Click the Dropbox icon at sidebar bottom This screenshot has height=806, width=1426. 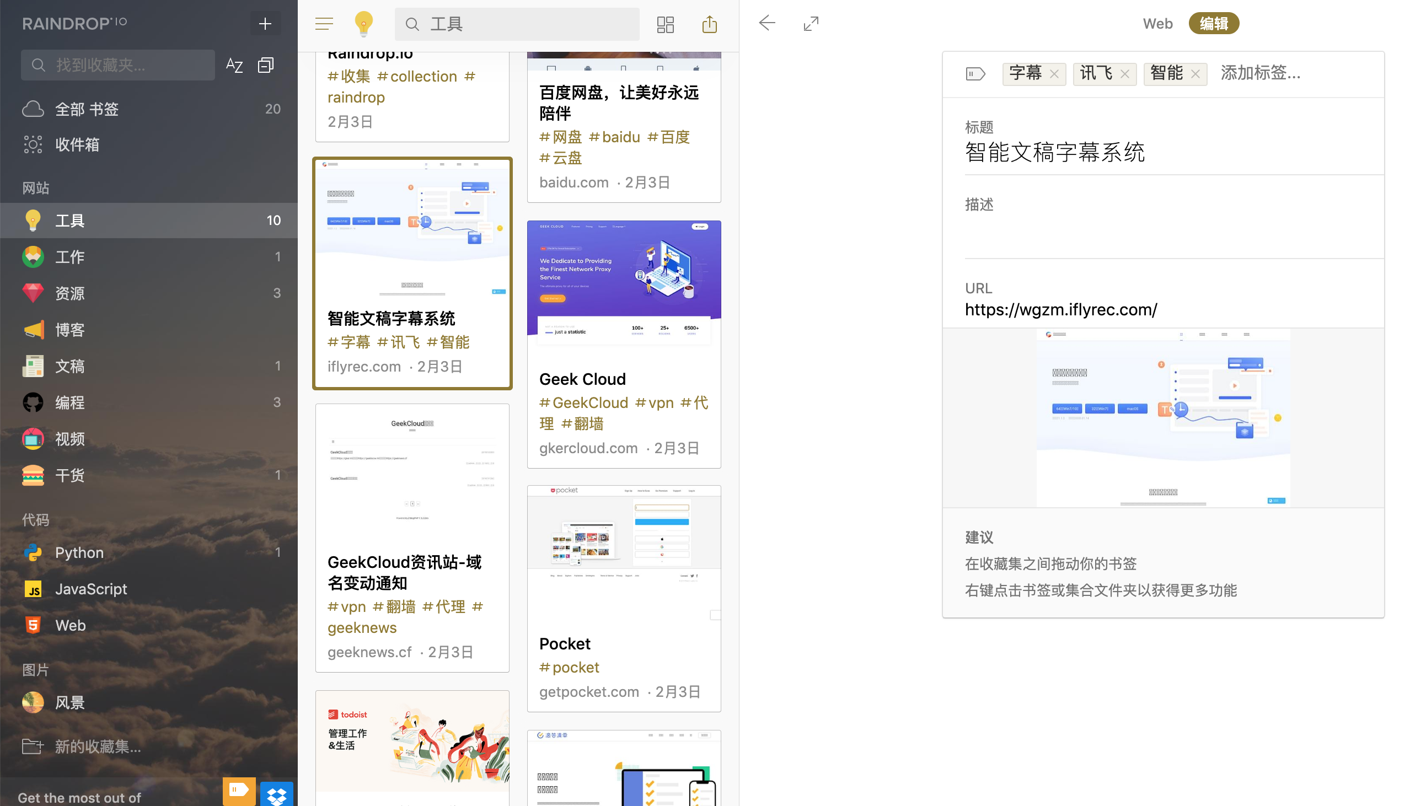(x=276, y=794)
